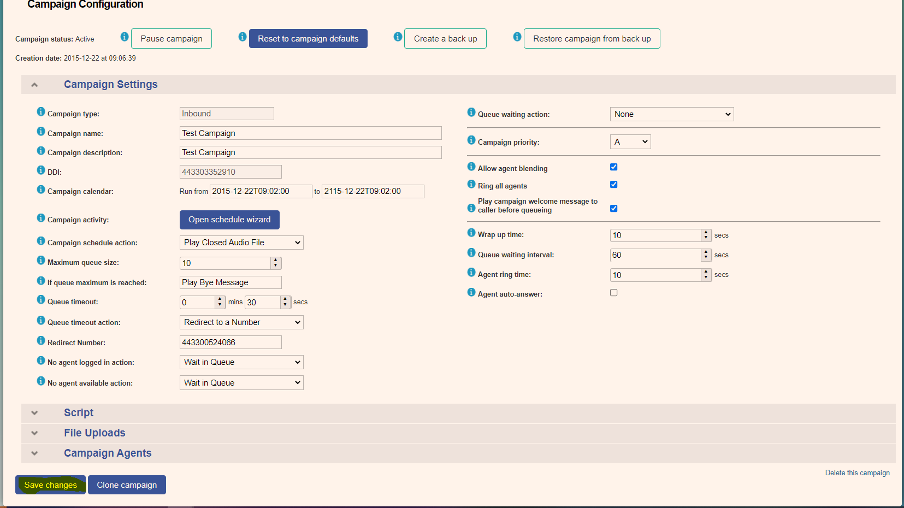This screenshot has height=508, width=904.
Task: Click Reset to campaign defaults button
Action: 308,39
